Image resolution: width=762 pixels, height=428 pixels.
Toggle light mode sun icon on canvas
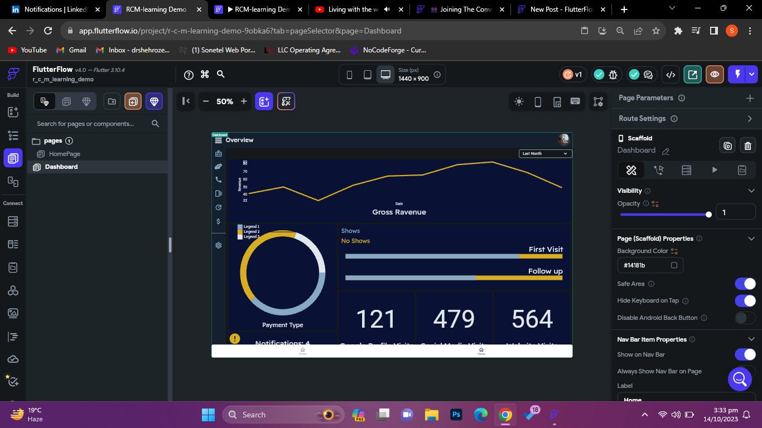519,101
